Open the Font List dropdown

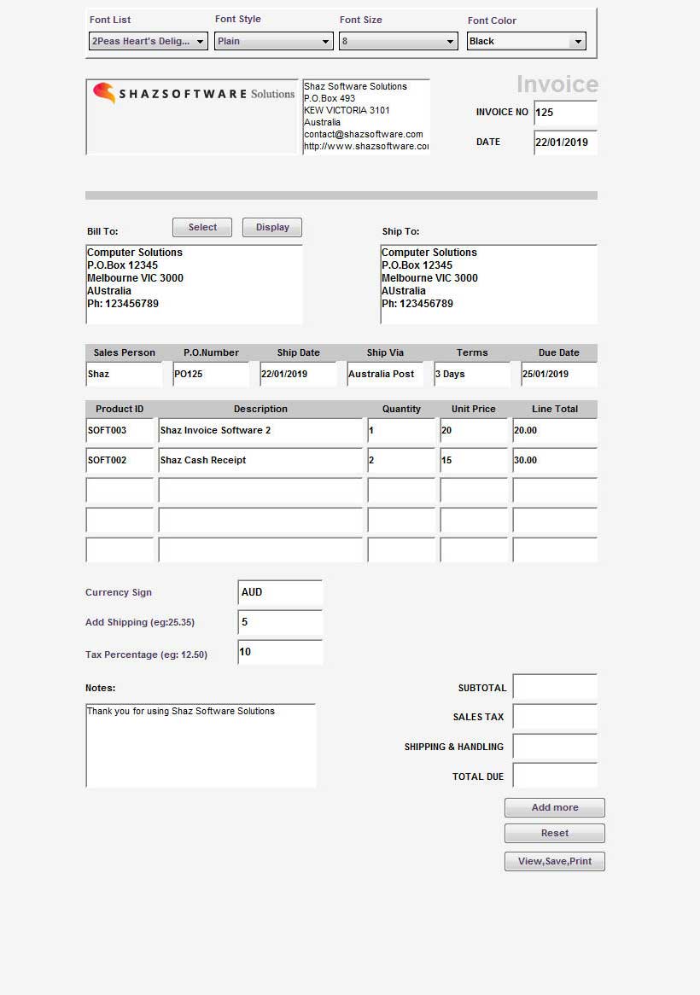[x=149, y=41]
